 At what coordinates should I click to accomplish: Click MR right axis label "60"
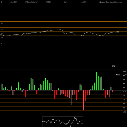[x=124, y=80]
